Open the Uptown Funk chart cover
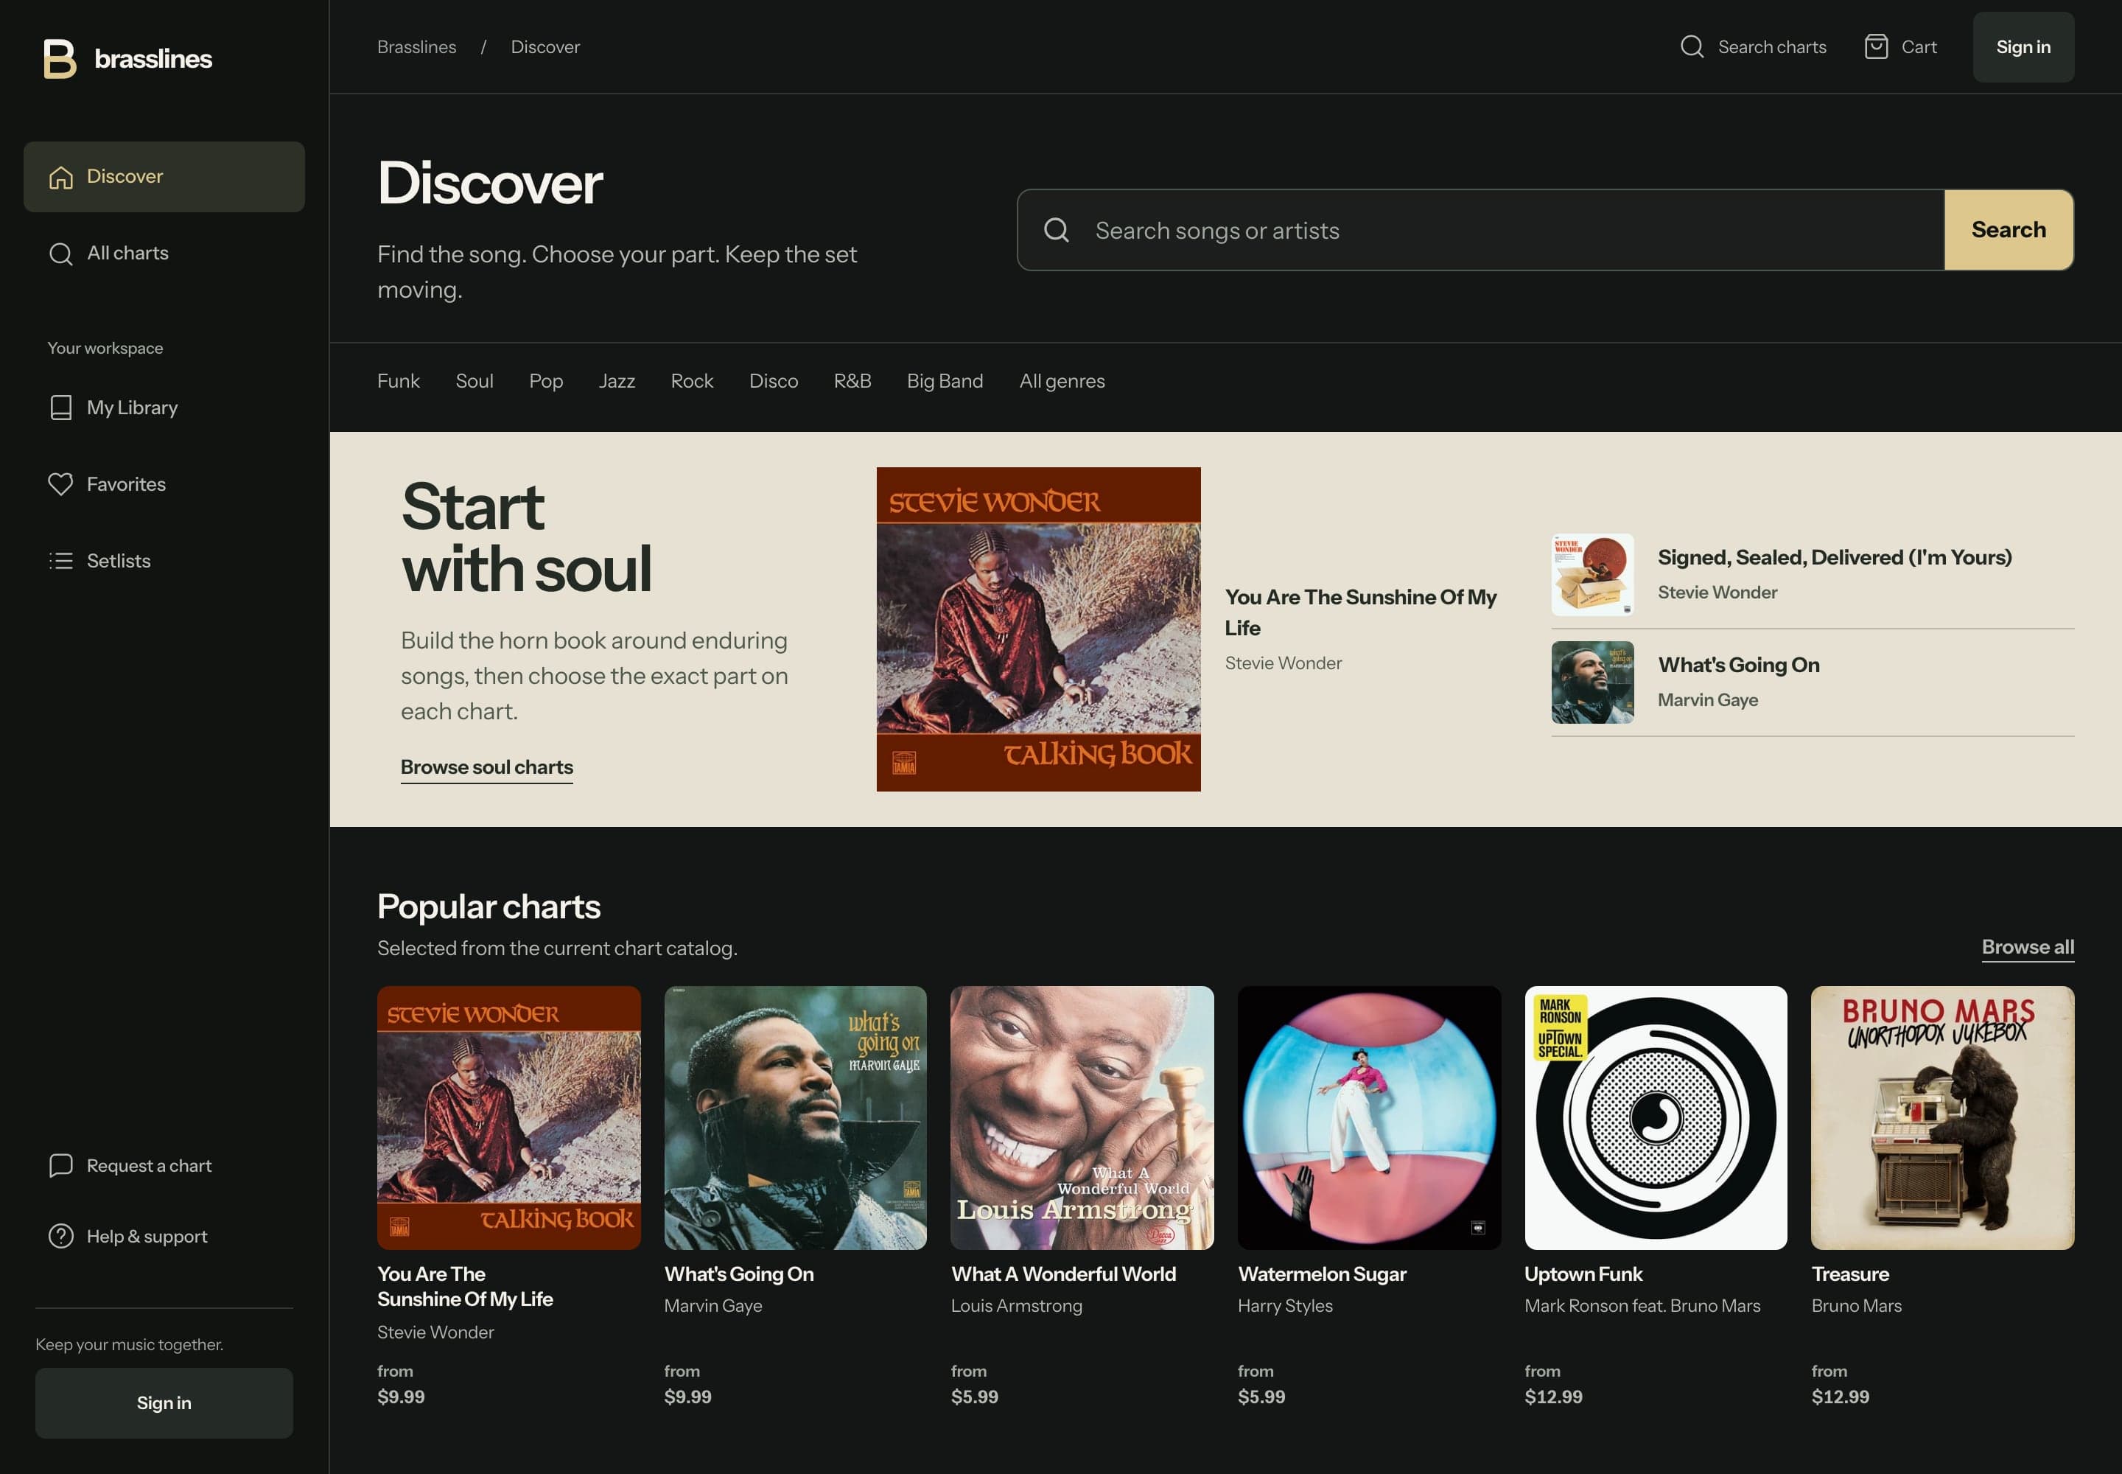The width and height of the screenshot is (2122, 1474). pos(1655,1117)
